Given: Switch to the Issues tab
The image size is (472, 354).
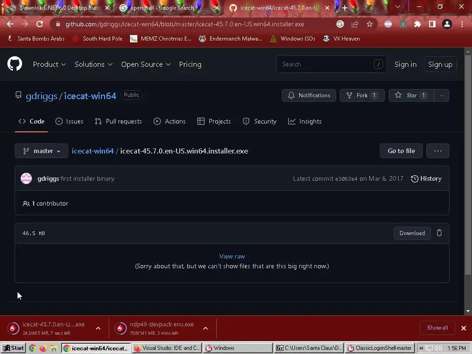Looking at the screenshot, I should 69,121.
